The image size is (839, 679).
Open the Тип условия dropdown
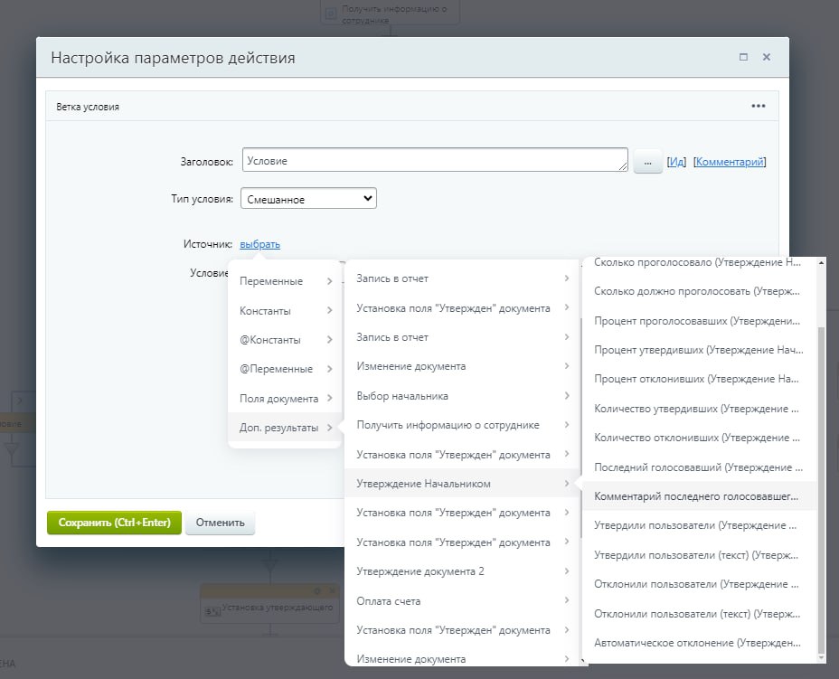point(308,199)
